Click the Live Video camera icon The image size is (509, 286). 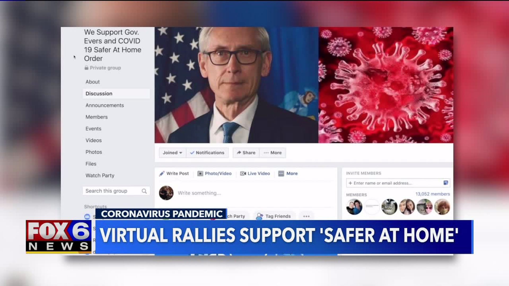click(x=243, y=173)
